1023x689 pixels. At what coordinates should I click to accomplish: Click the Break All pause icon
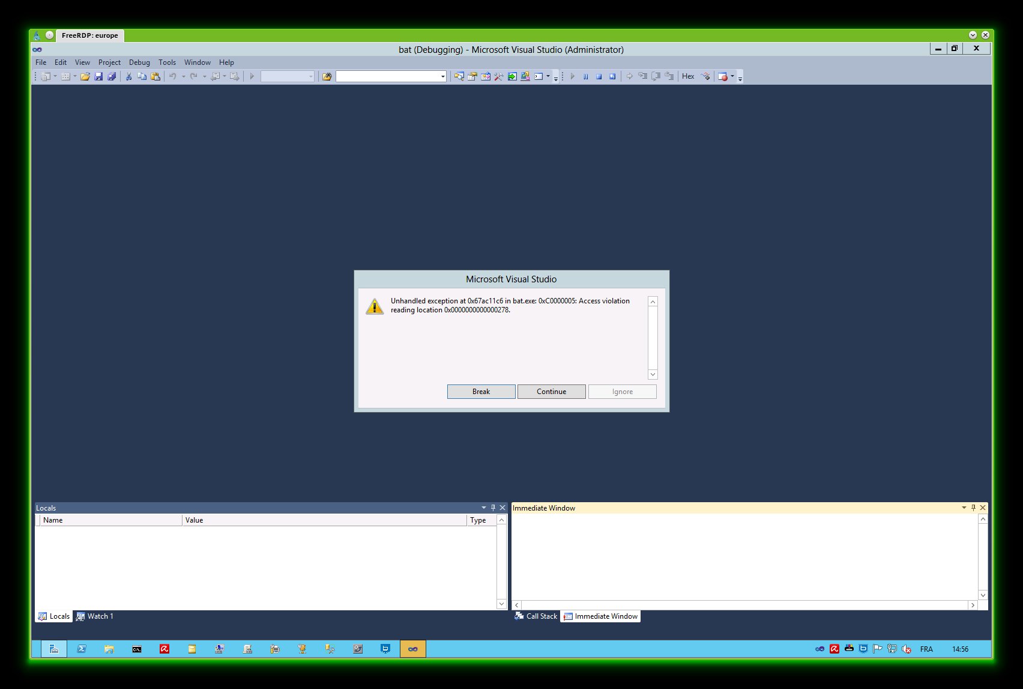(586, 76)
